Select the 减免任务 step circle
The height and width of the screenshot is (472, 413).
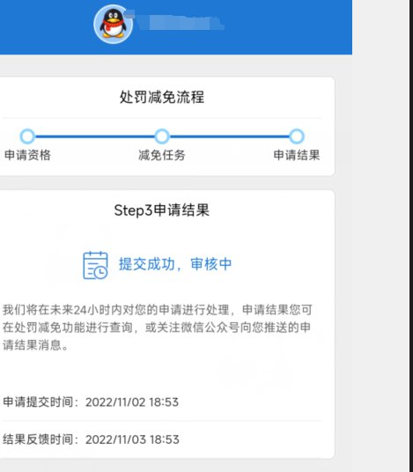point(162,136)
